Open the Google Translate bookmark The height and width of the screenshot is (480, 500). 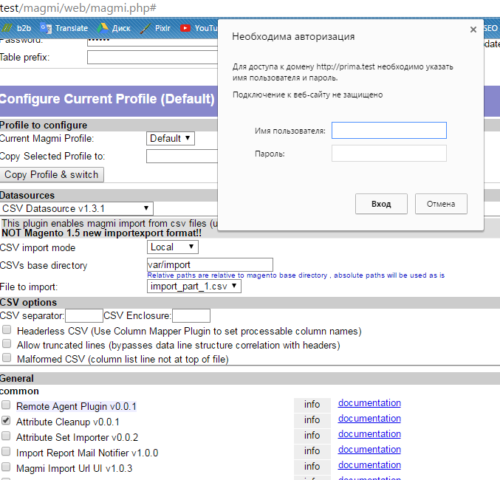64,28
